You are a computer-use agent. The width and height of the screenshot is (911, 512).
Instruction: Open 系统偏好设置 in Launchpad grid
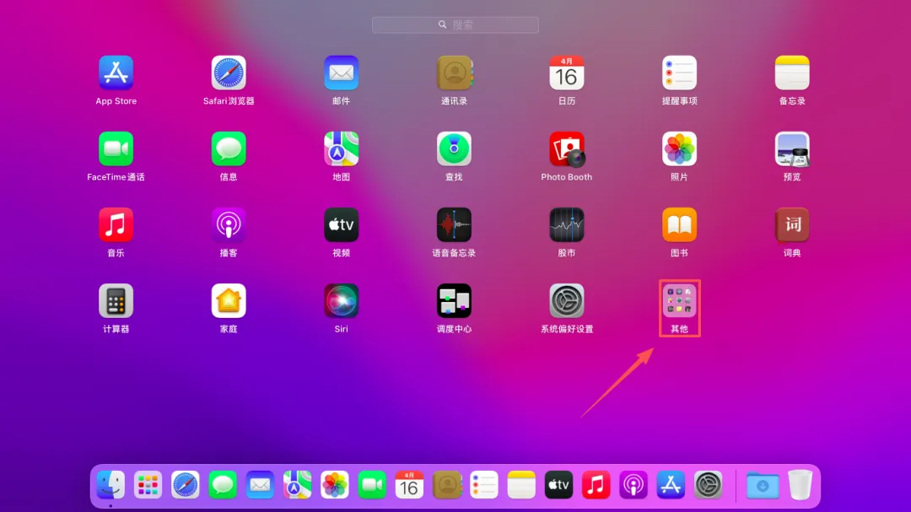coord(567,302)
